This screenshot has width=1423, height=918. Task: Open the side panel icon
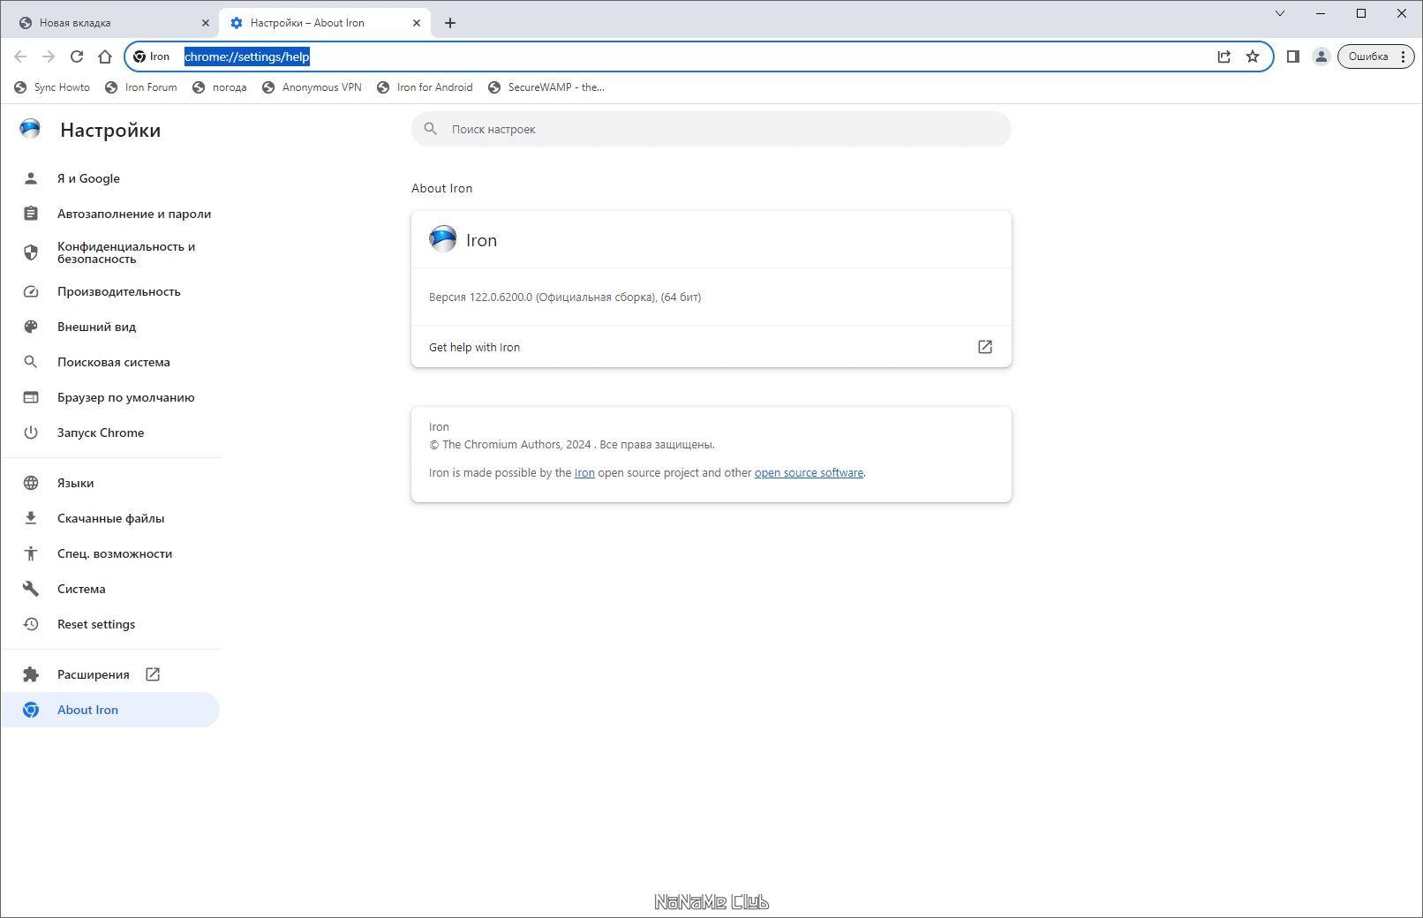point(1292,56)
